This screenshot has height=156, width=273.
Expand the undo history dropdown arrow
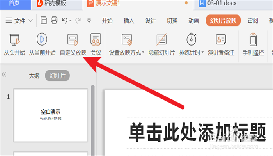point(71,21)
